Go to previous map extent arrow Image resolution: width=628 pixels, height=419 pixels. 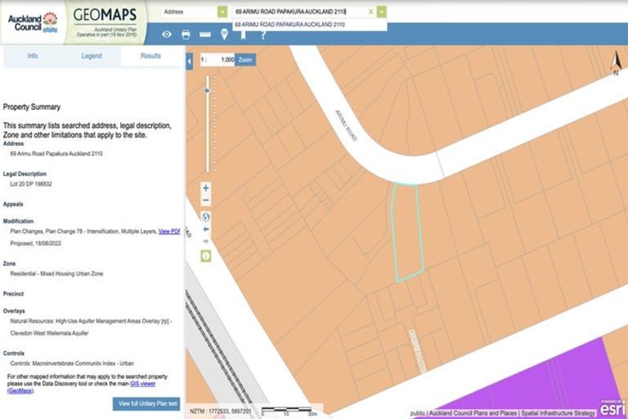[x=206, y=230]
